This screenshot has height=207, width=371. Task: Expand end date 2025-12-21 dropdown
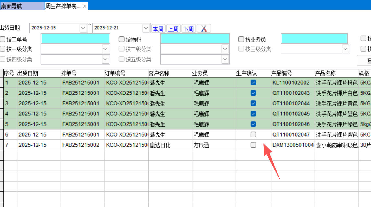tap(146, 28)
